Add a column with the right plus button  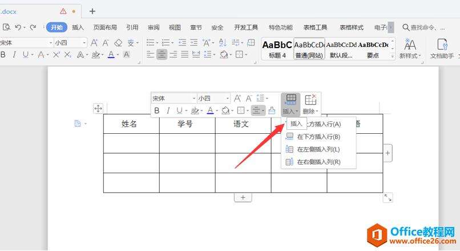[388, 153]
